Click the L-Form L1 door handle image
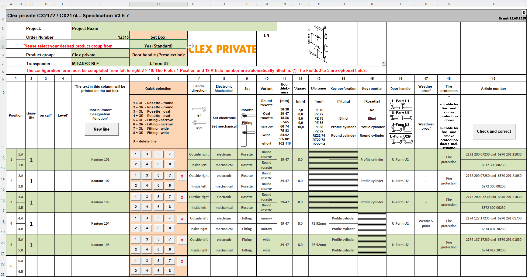This screenshot has width=527, height=277. click(400, 106)
